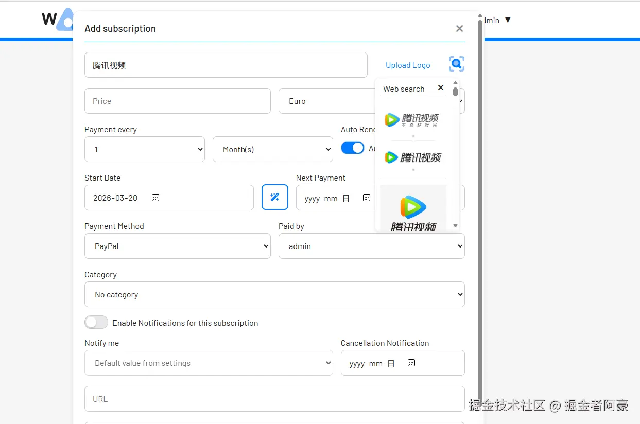Click the Upload Logo link

pos(408,65)
